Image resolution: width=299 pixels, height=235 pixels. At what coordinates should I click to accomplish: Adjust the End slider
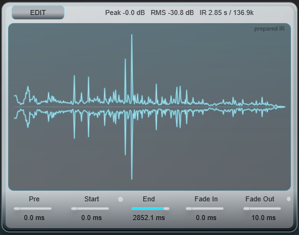pos(150,208)
